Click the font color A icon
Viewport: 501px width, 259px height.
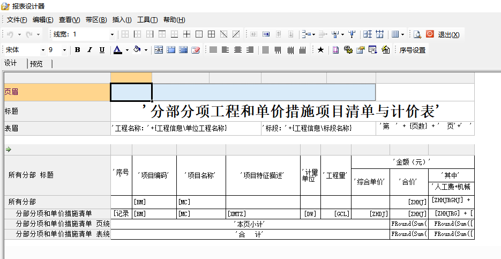[x=117, y=49]
